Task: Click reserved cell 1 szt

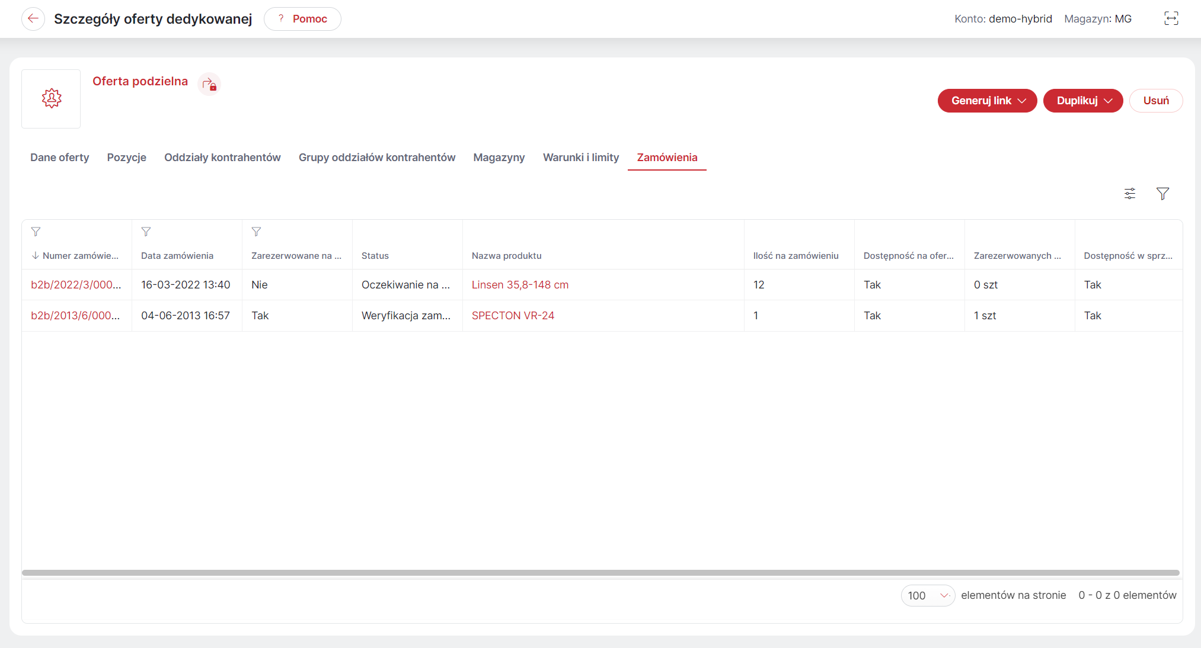Action: (x=985, y=316)
